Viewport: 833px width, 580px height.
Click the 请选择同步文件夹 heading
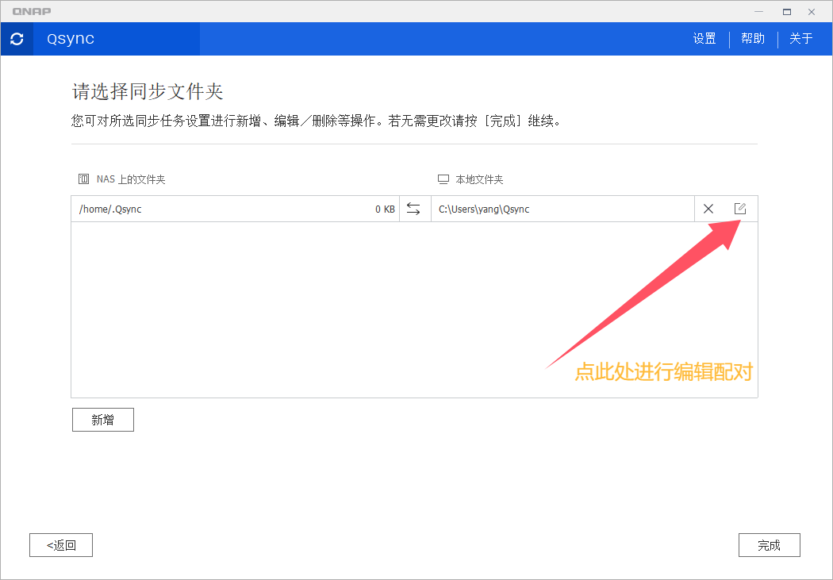[x=147, y=91]
